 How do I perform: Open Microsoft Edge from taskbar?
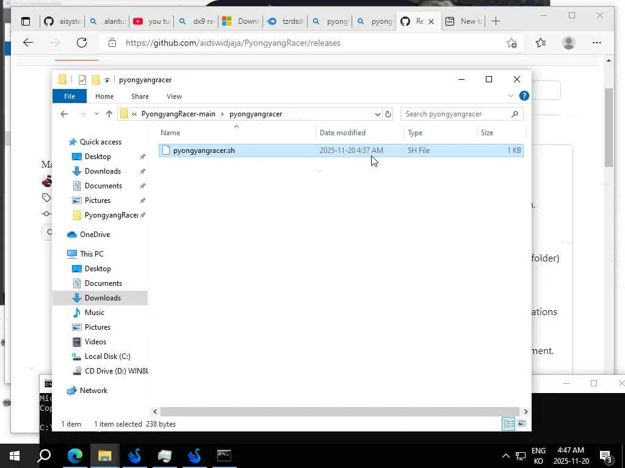(74, 456)
